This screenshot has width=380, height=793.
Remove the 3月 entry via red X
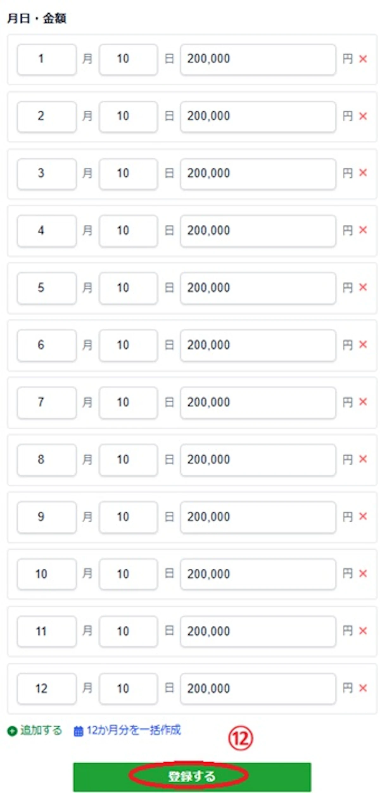click(363, 173)
